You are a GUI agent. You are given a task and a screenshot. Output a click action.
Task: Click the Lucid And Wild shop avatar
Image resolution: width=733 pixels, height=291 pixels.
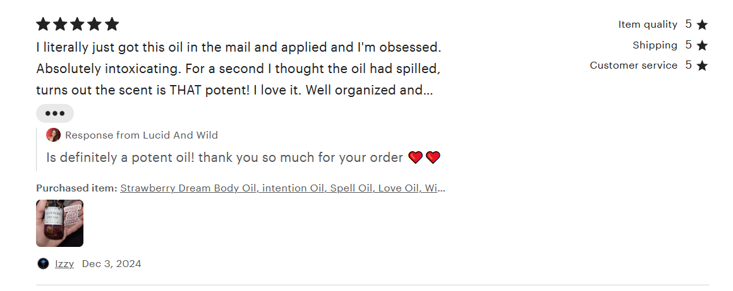54,135
